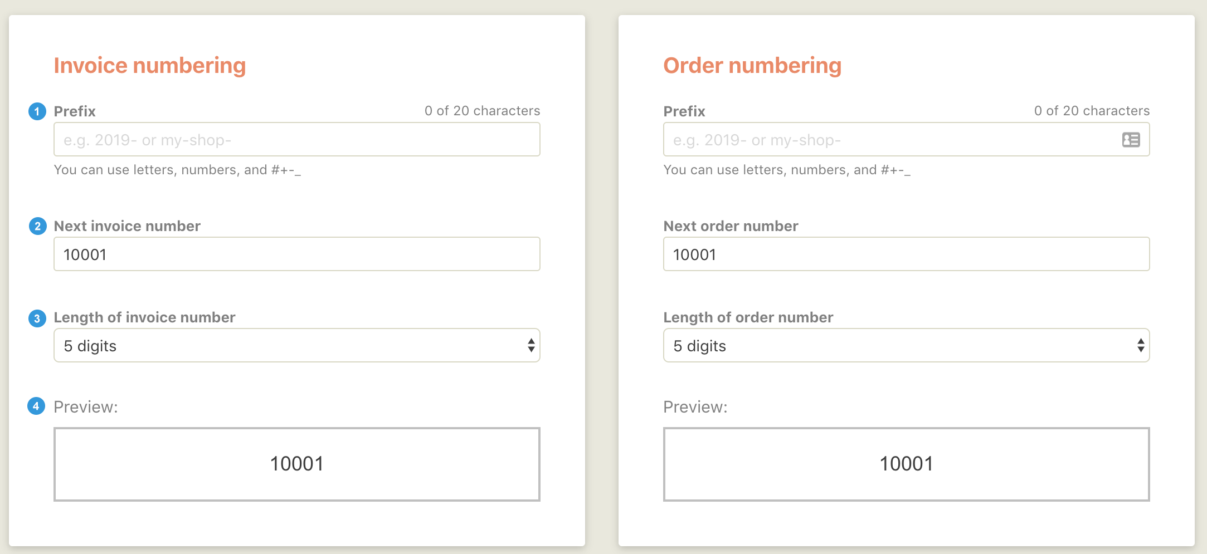This screenshot has width=1207, height=554.
Task: Click the Invoice numbering heading
Action: pos(150,65)
